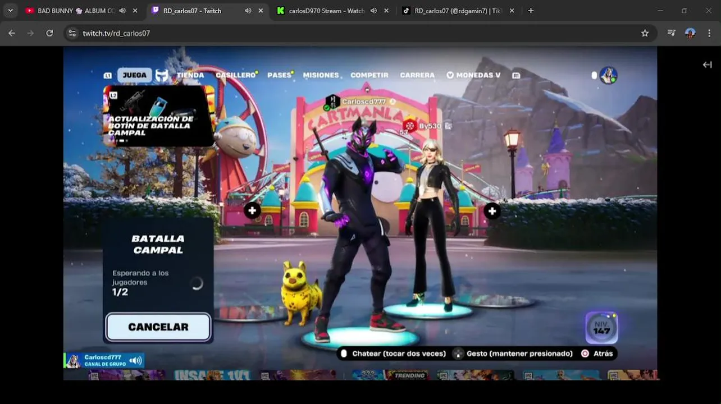721x404 pixels.
Task: Open a new browser tab
Action: click(x=531, y=11)
